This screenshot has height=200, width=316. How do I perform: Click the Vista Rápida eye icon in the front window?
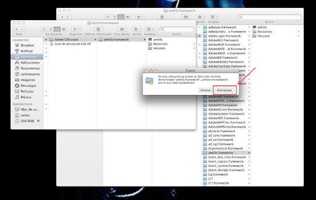click(122, 29)
